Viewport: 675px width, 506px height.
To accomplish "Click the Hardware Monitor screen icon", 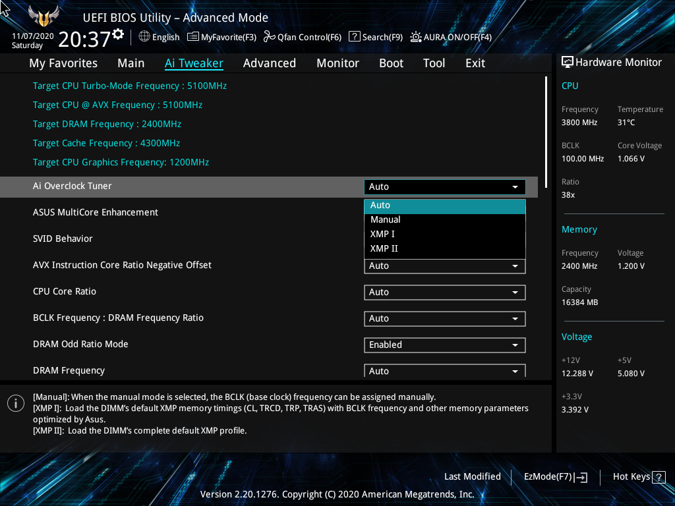I will pyautogui.click(x=568, y=63).
